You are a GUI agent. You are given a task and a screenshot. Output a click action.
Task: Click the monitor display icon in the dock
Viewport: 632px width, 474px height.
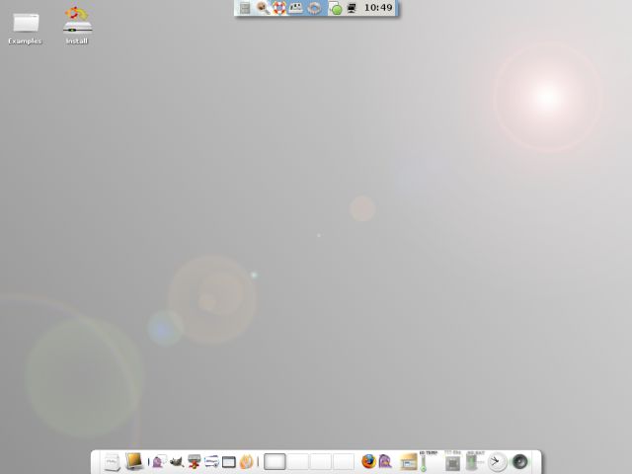click(134, 461)
